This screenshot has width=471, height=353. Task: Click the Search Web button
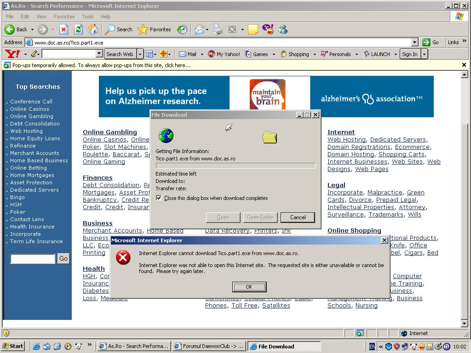coord(120,54)
